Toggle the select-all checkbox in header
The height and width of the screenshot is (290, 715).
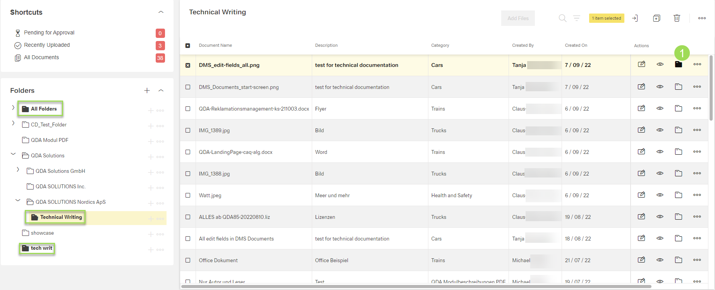tap(188, 46)
